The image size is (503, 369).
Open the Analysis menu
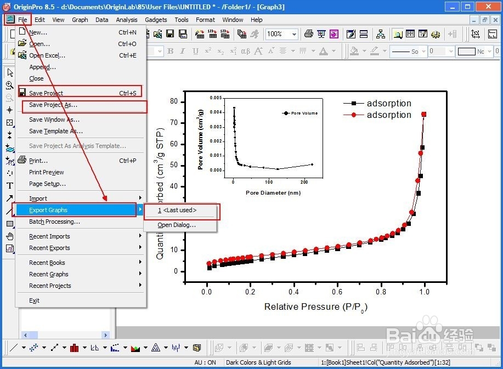126,20
